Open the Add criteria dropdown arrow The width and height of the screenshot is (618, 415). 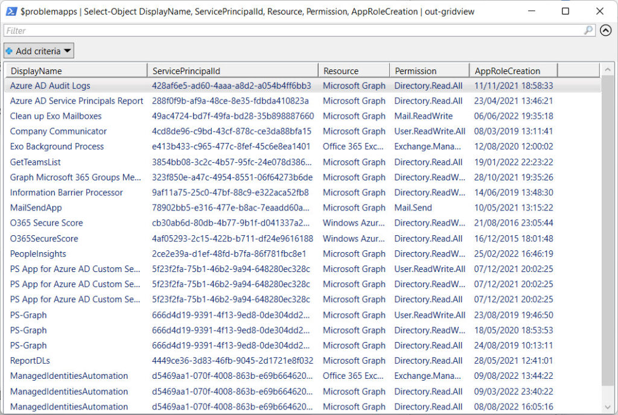tap(68, 51)
